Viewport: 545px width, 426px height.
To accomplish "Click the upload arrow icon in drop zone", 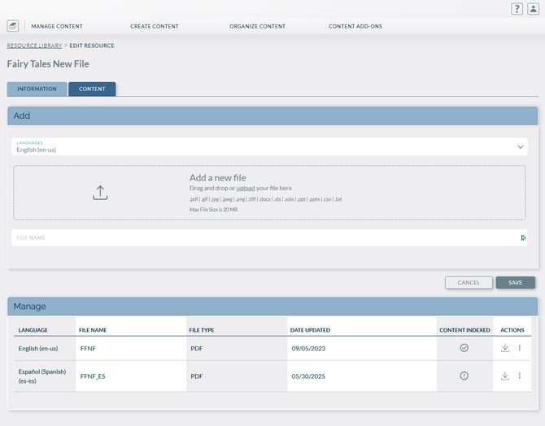I will point(100,193).
